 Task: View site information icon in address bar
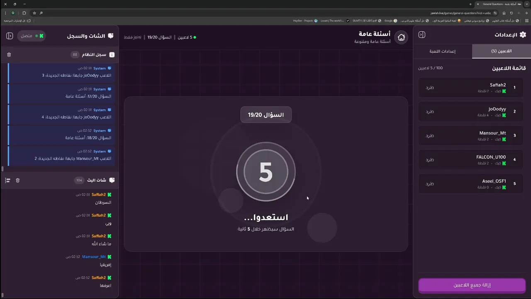496,13
